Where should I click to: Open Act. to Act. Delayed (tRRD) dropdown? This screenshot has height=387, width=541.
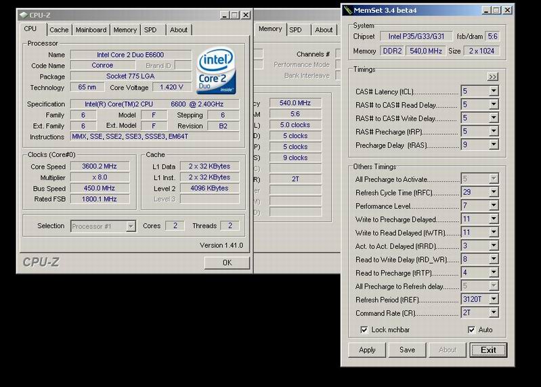[494, 246]
